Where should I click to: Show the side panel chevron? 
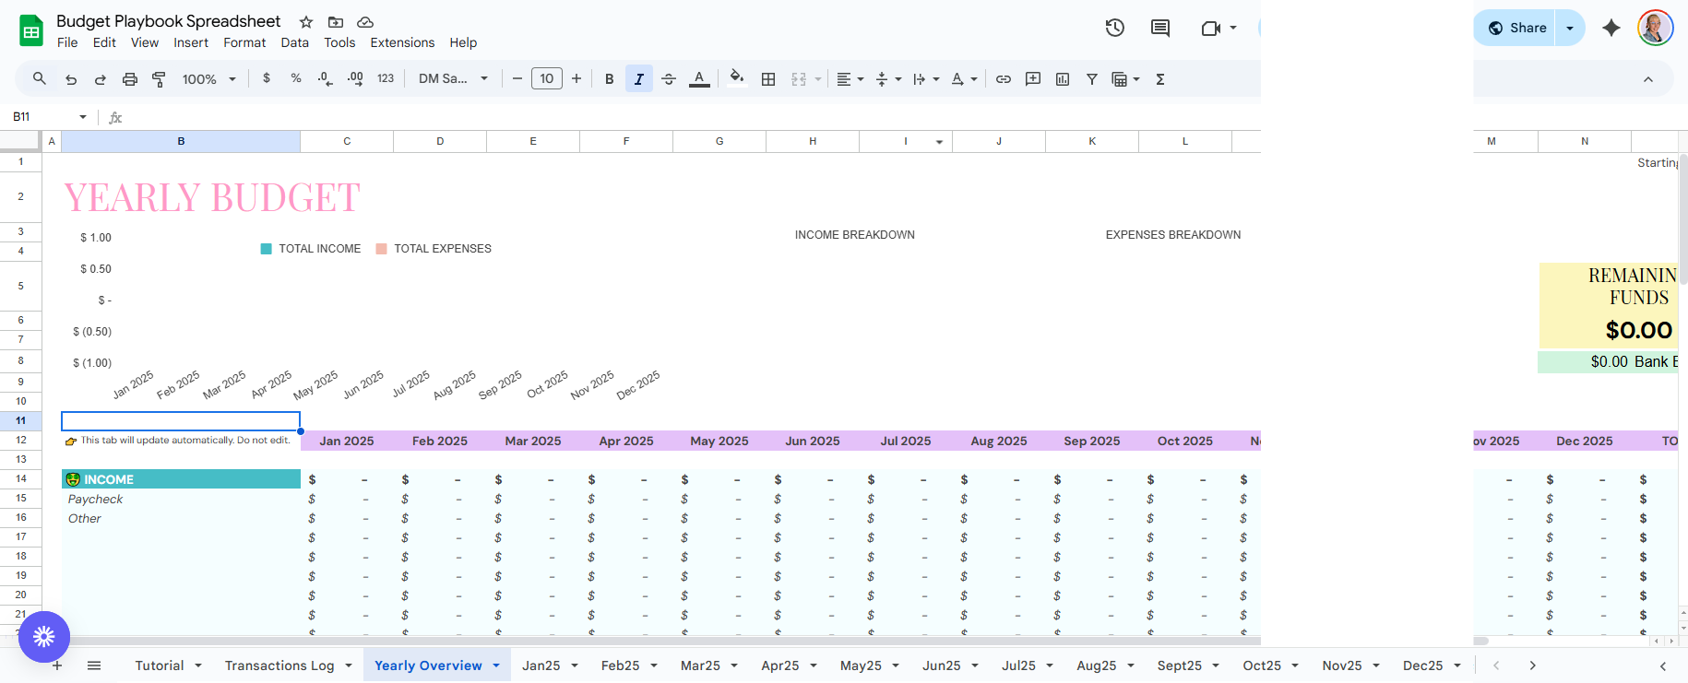coord(1663,665)
